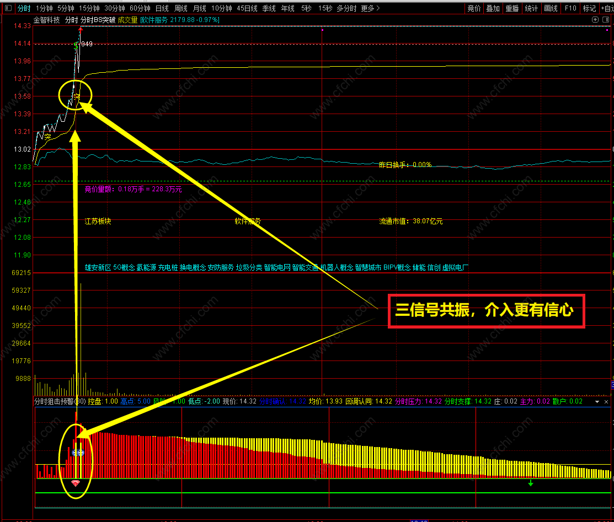Screen dimensions: 614x522
Task: Click the 江苏板块 label
Action: [98, 221]
